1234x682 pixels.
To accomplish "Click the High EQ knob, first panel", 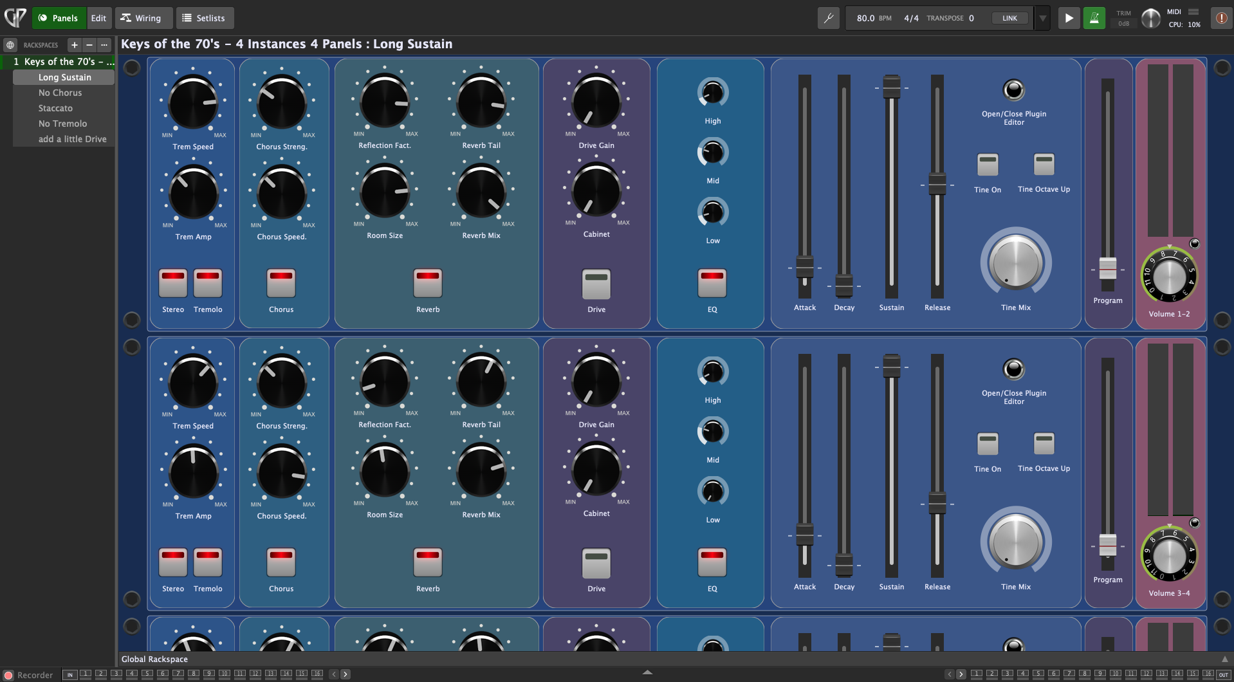I will coord(713,93).
